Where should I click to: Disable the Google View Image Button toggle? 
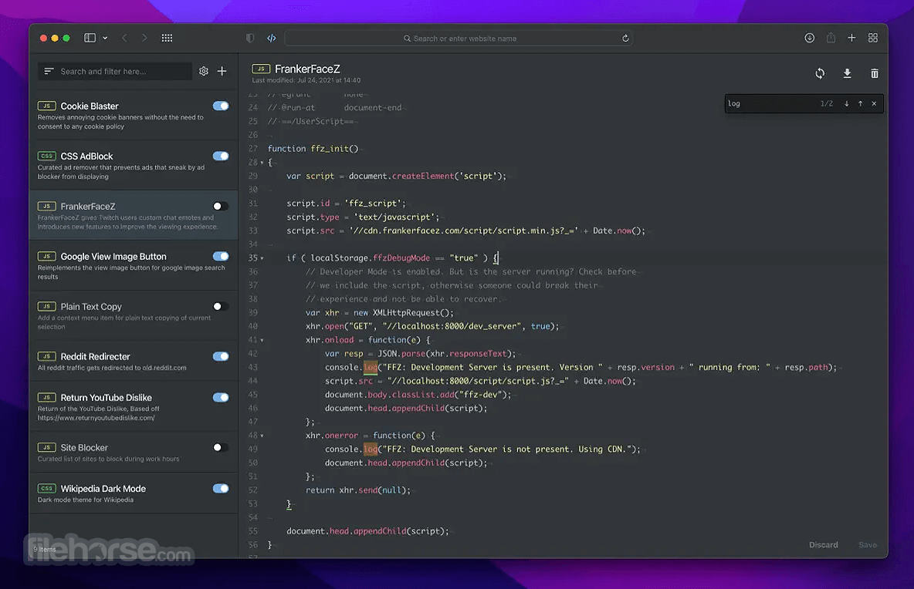pos(221,256)
